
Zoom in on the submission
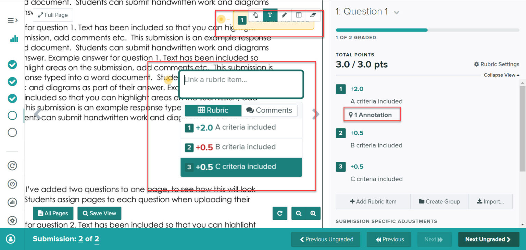point(313,213)
